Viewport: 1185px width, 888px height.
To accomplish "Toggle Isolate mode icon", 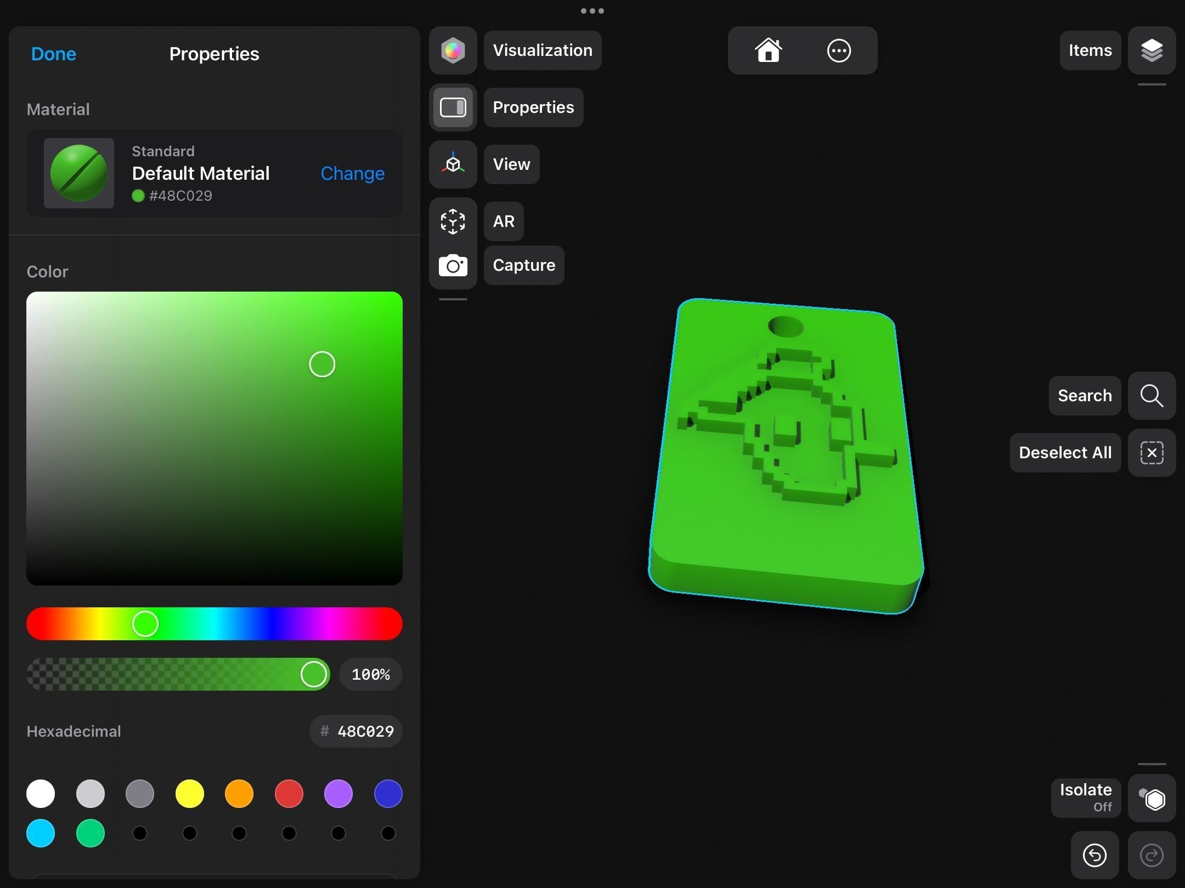I will click(1152, 798).
